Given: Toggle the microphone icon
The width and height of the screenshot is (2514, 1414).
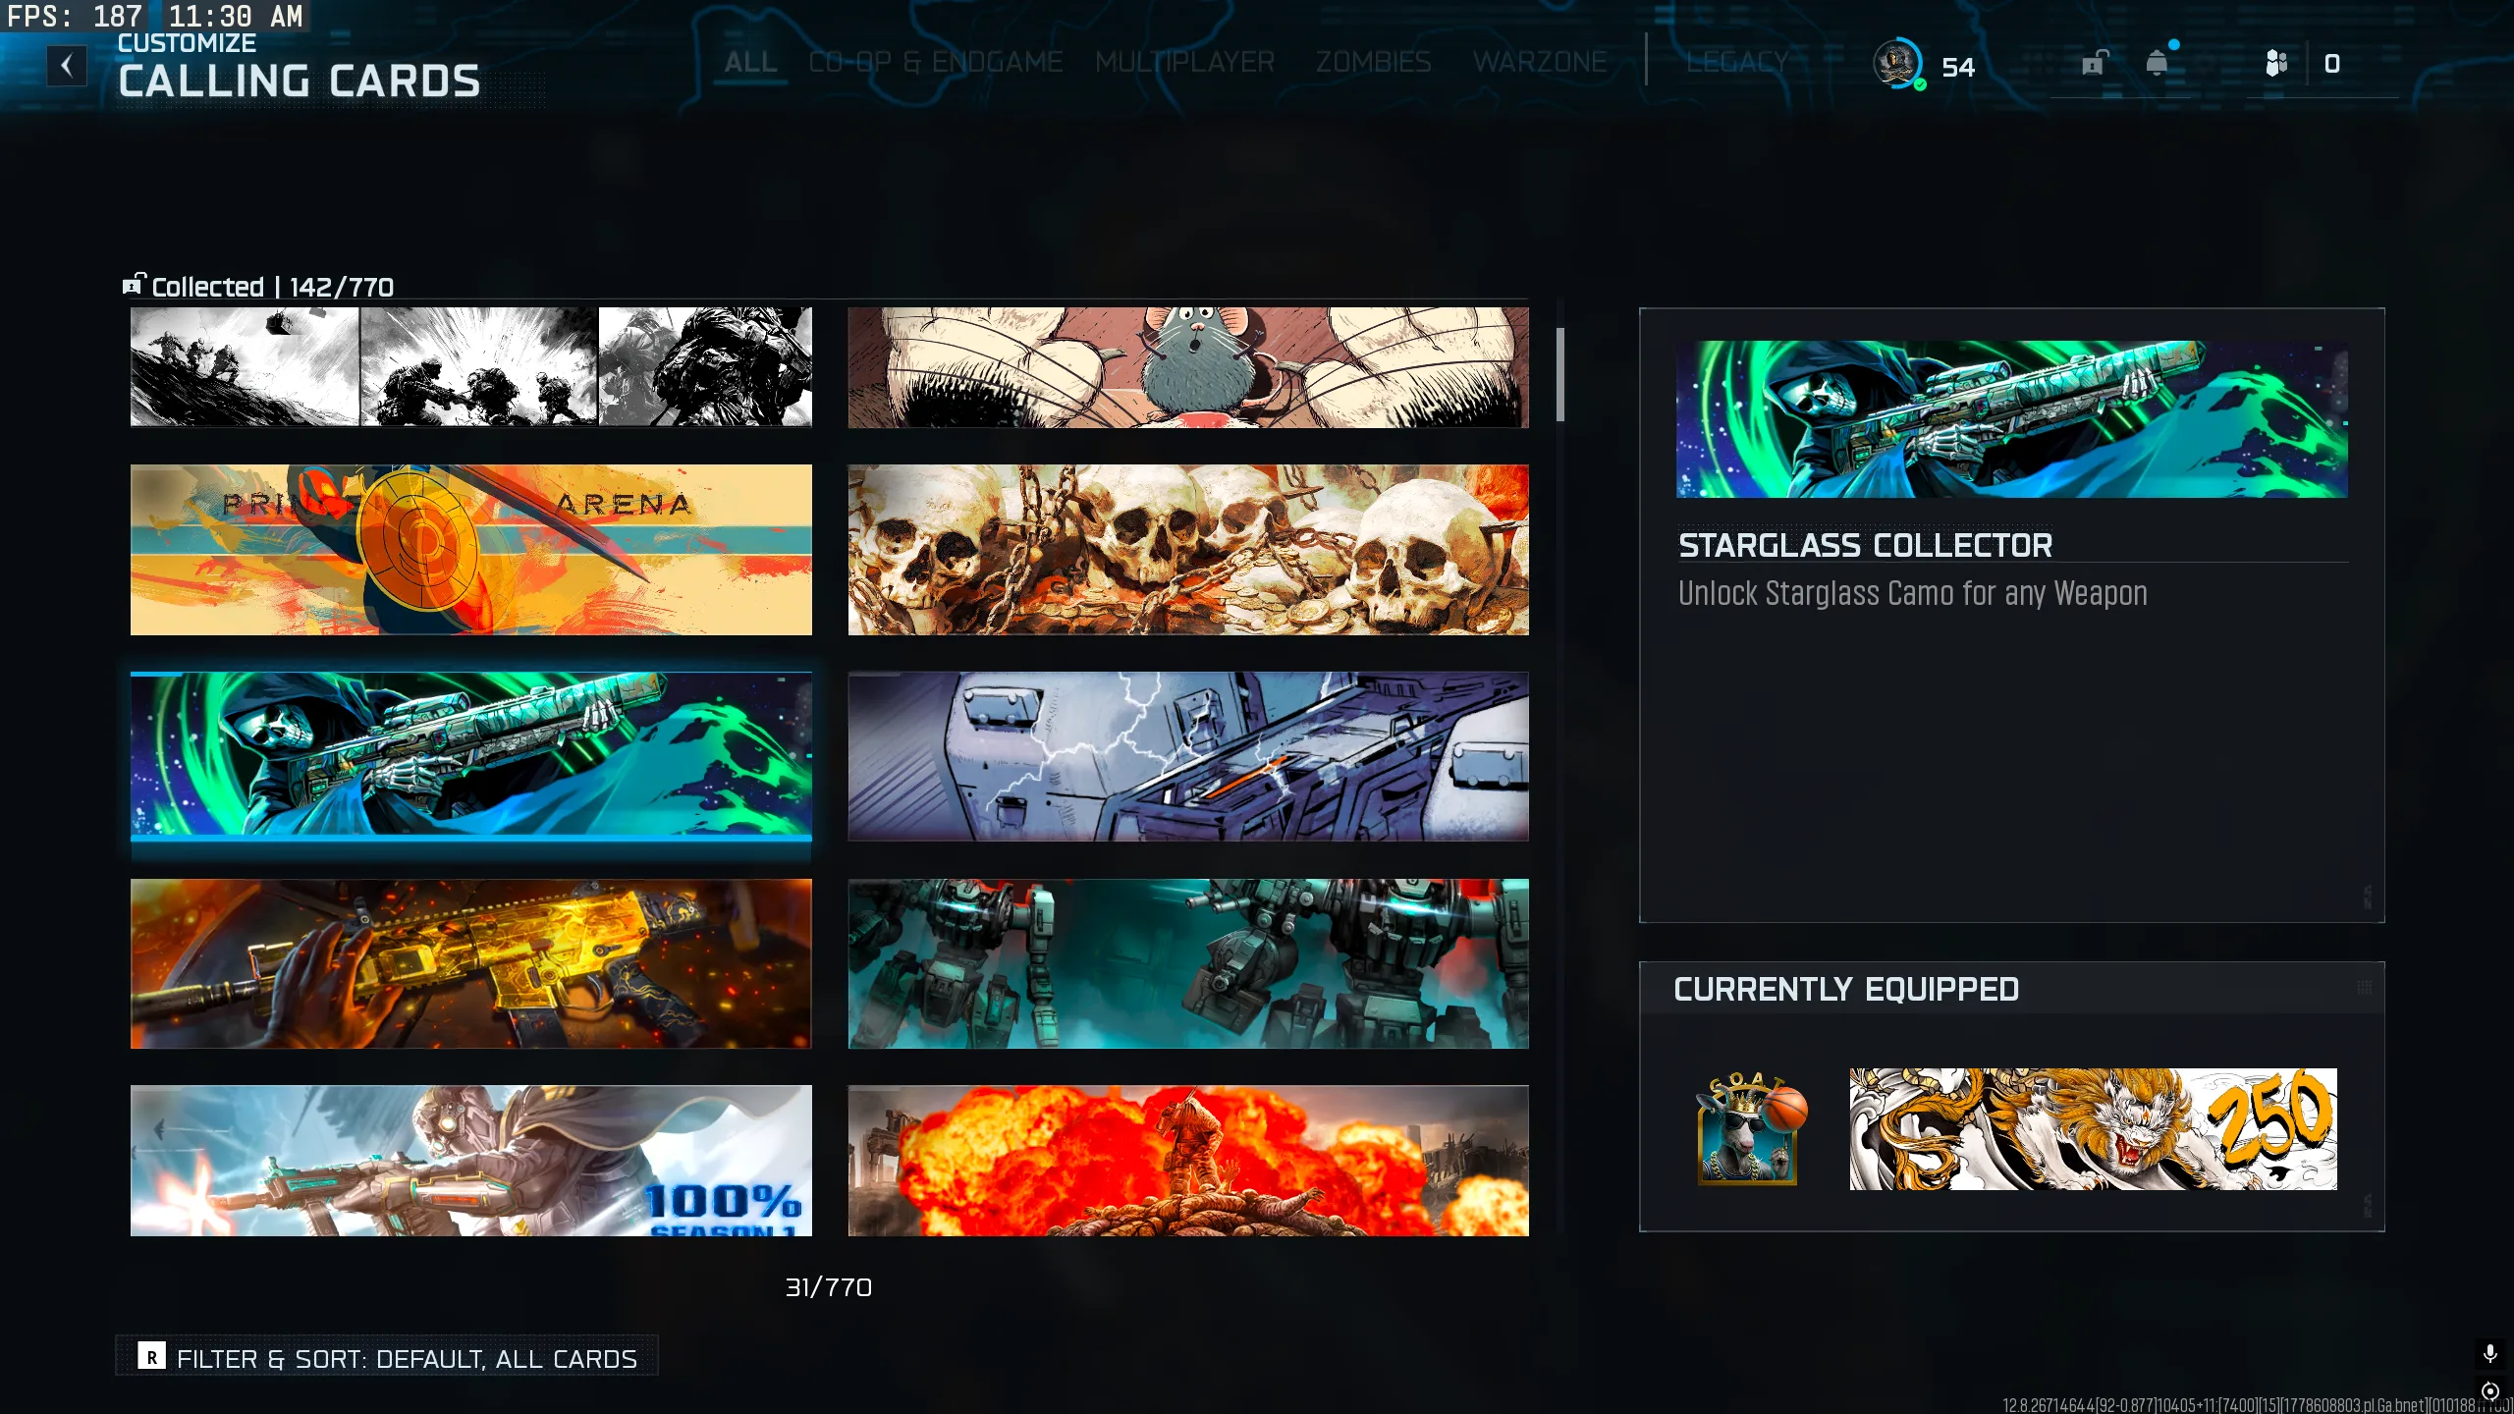Looking at the screenshot, I should 2490,1354.
